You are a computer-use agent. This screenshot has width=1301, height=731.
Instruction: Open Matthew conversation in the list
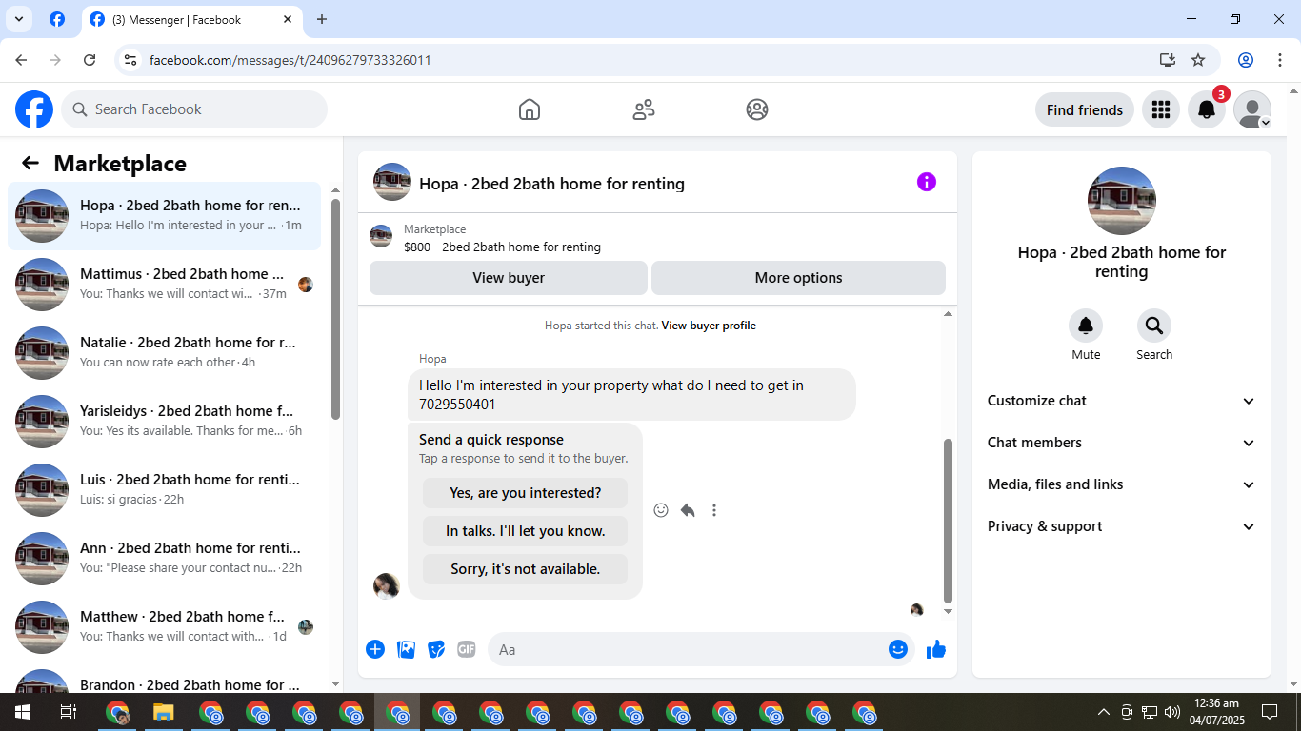(x=165, y=627)
